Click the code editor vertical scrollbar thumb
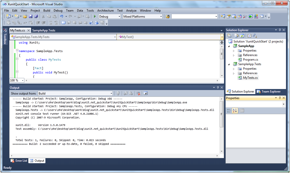290x173 pixels. point(222,54)
